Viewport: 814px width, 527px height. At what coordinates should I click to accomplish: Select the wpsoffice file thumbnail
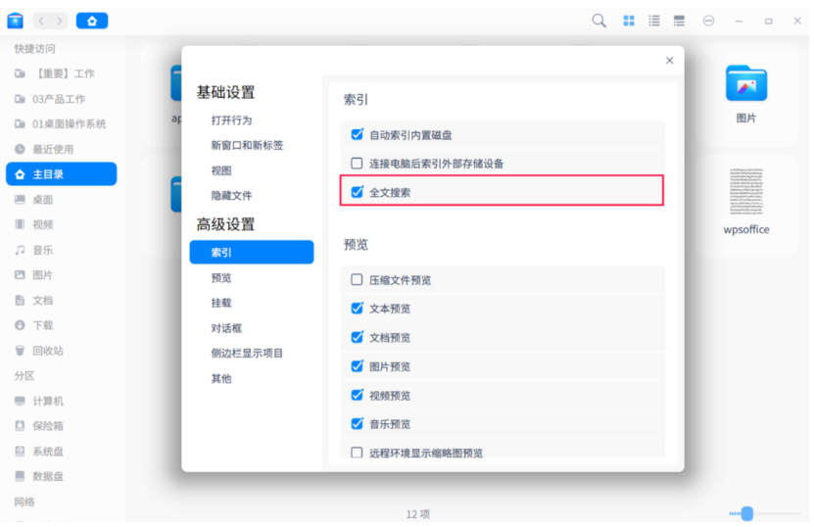tap(746, 191)
